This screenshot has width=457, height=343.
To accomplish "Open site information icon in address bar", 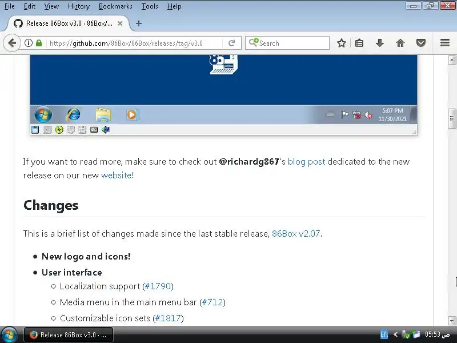I will (x=28, y=43).
